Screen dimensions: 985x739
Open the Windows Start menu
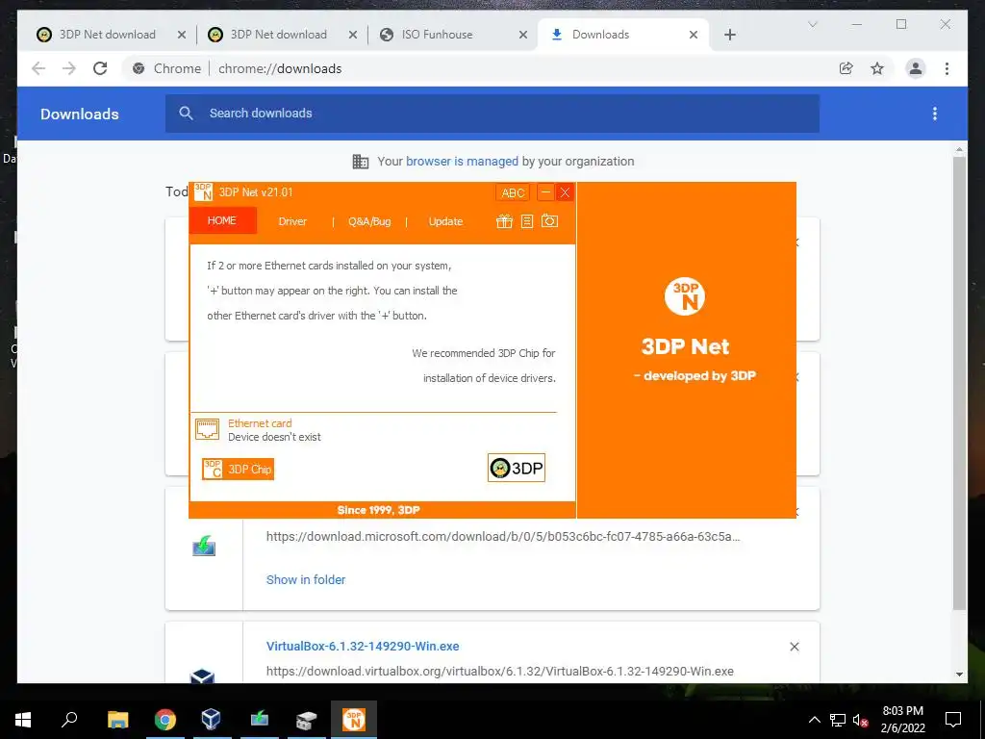(x=23, y=720)
